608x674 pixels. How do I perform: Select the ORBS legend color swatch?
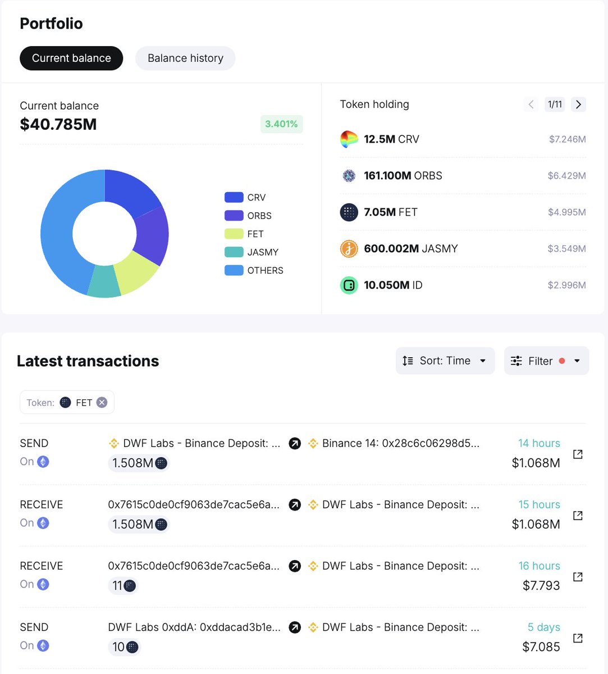point(234,216)
